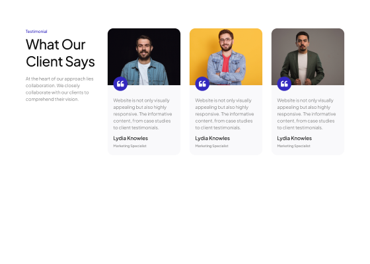Click the purple Testimonial label
Image resolution: width=370 pixels, height=264 pixels.
coord(36,32)
